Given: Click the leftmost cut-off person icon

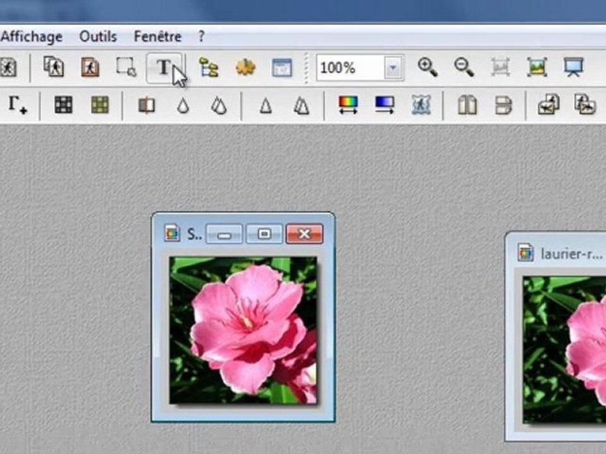Looking at the screenshot, I should coord(8,67).
